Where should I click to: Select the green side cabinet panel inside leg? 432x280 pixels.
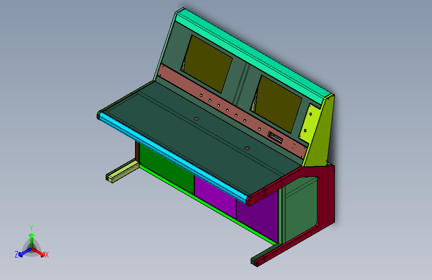tap(301, 209)
